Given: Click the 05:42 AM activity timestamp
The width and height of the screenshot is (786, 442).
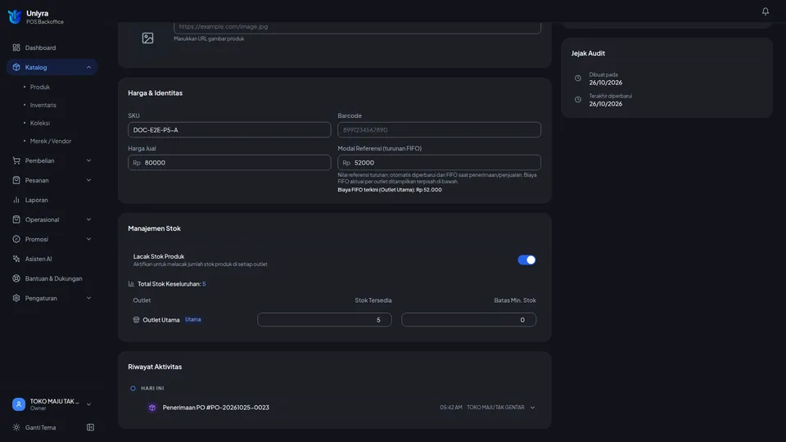Looking at the screenshot, I should coord(450,408).
